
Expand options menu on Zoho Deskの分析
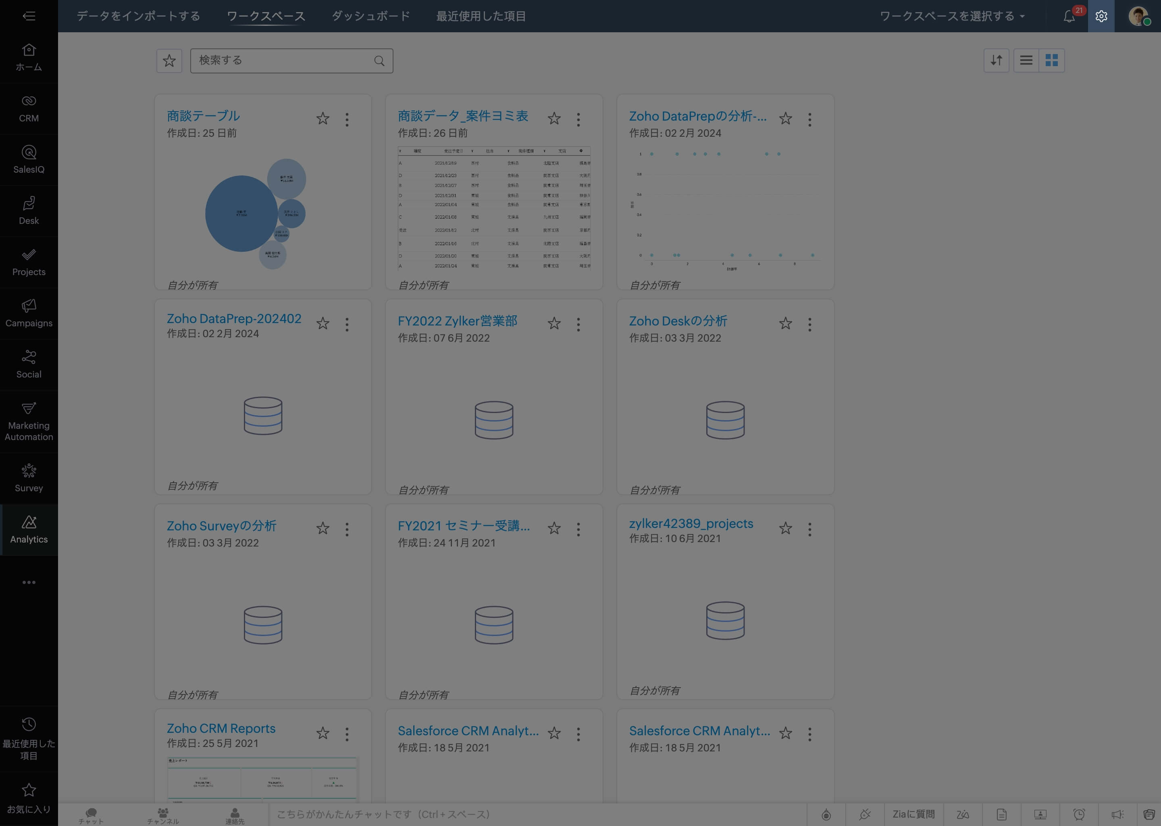pyautogui.click(x=809, y=323)
